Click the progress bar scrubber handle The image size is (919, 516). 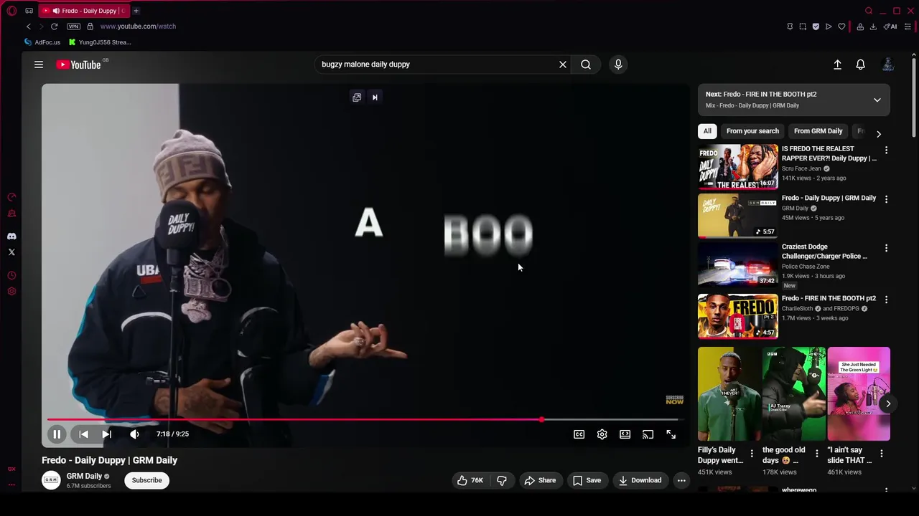[541, 420]
